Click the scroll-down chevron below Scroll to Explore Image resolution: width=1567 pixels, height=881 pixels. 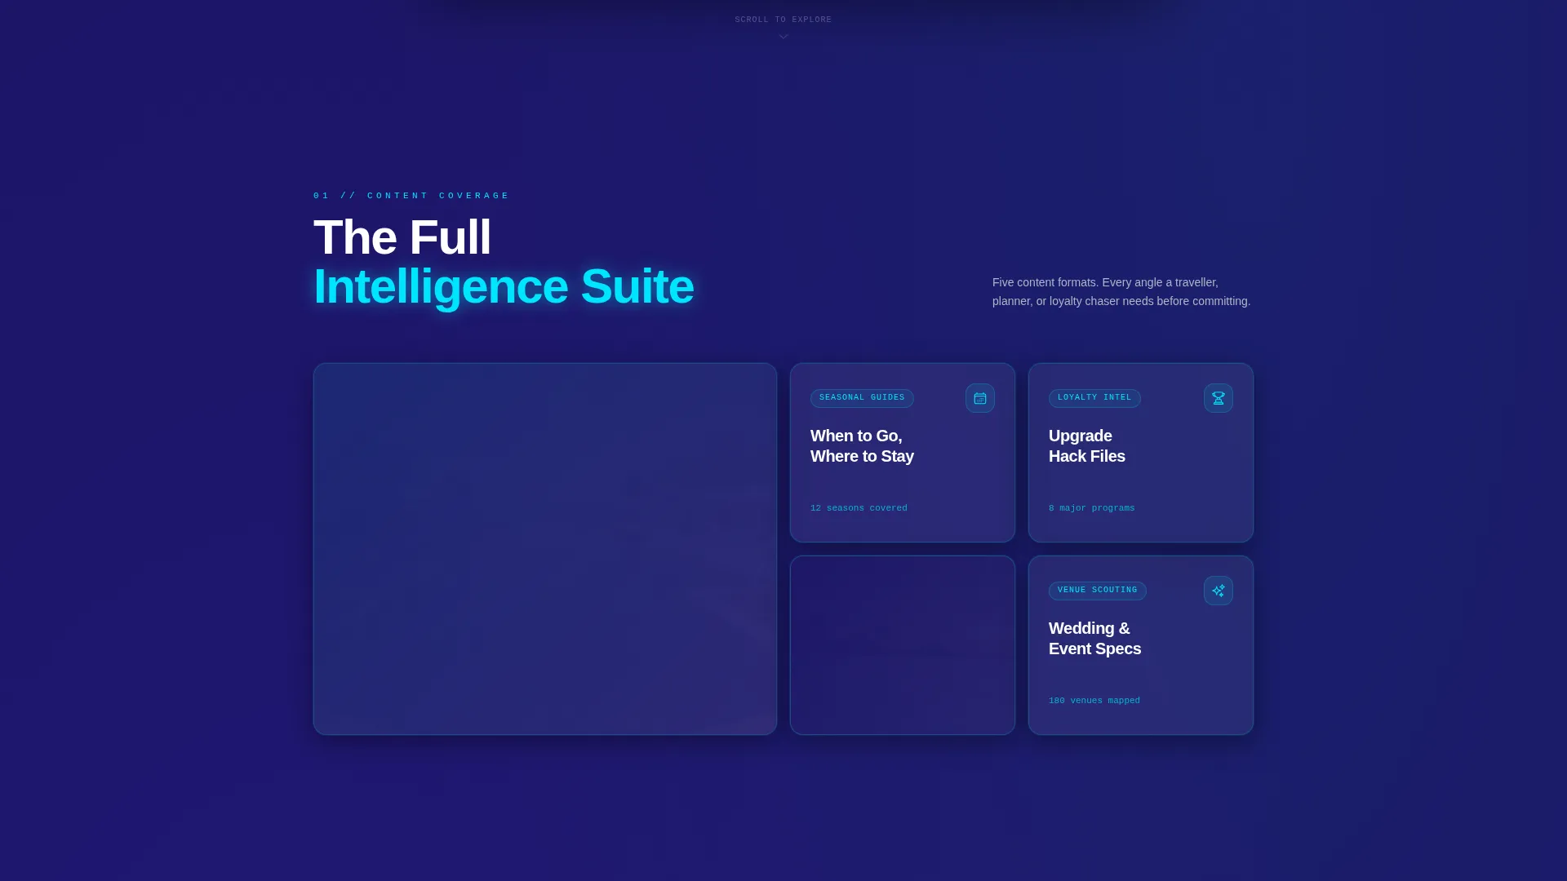click(783, 37)
